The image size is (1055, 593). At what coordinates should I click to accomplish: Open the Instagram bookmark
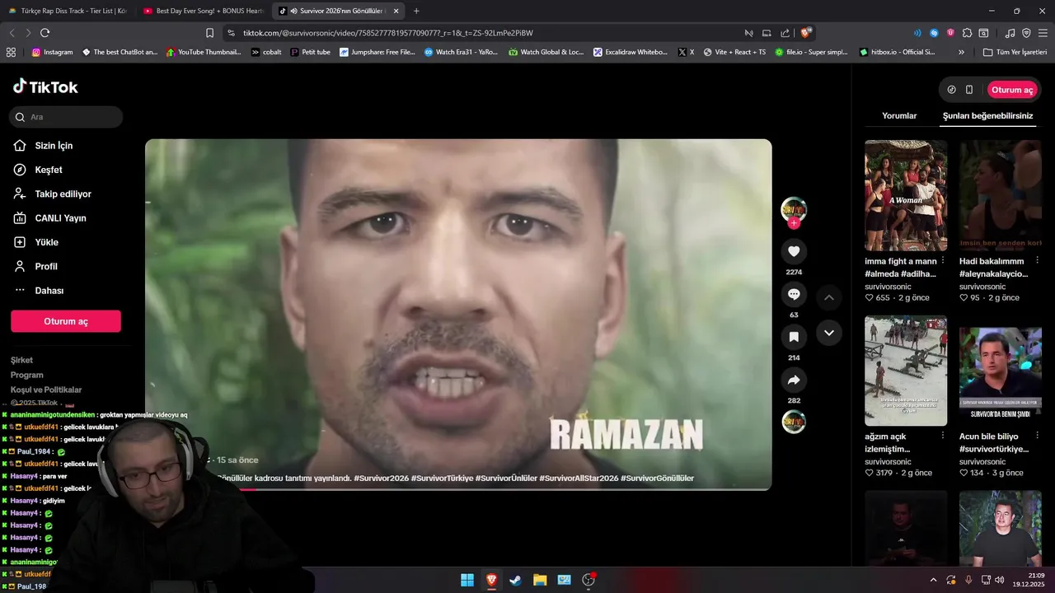point(52,52)
